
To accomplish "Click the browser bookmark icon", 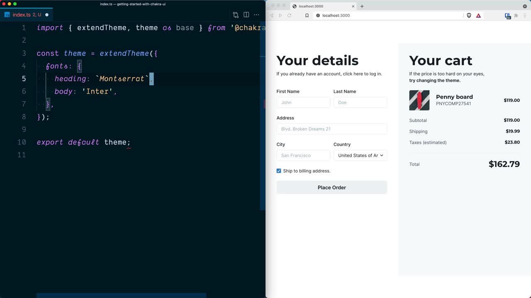I will coord(307,15).
